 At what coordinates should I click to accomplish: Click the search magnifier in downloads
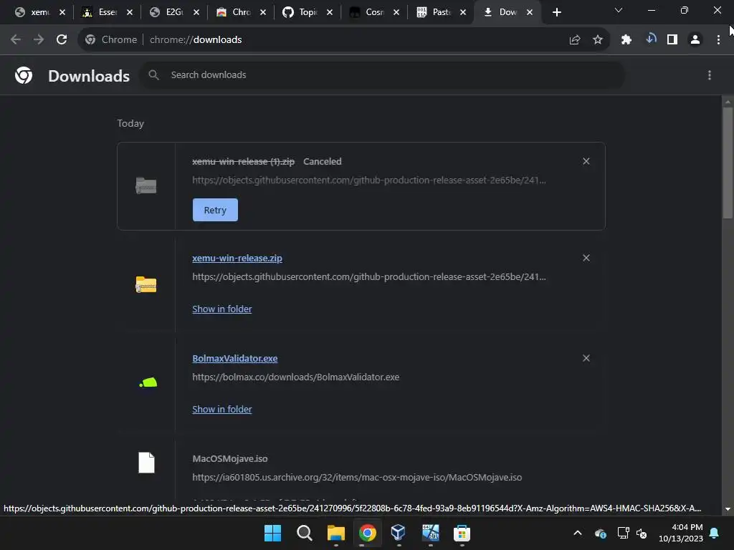tap(153, 74)
